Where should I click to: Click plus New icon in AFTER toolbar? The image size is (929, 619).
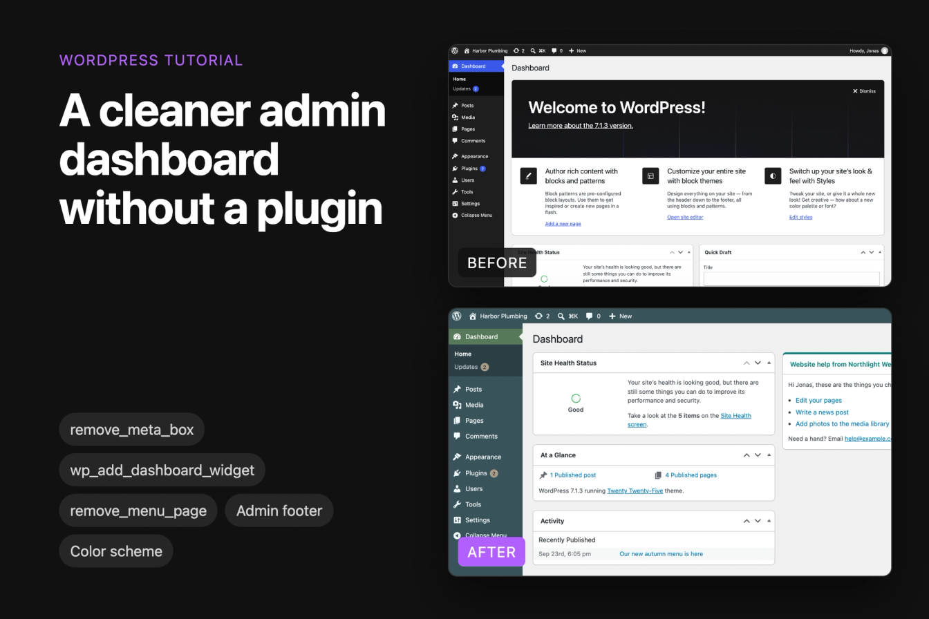[x=612, y=316]
